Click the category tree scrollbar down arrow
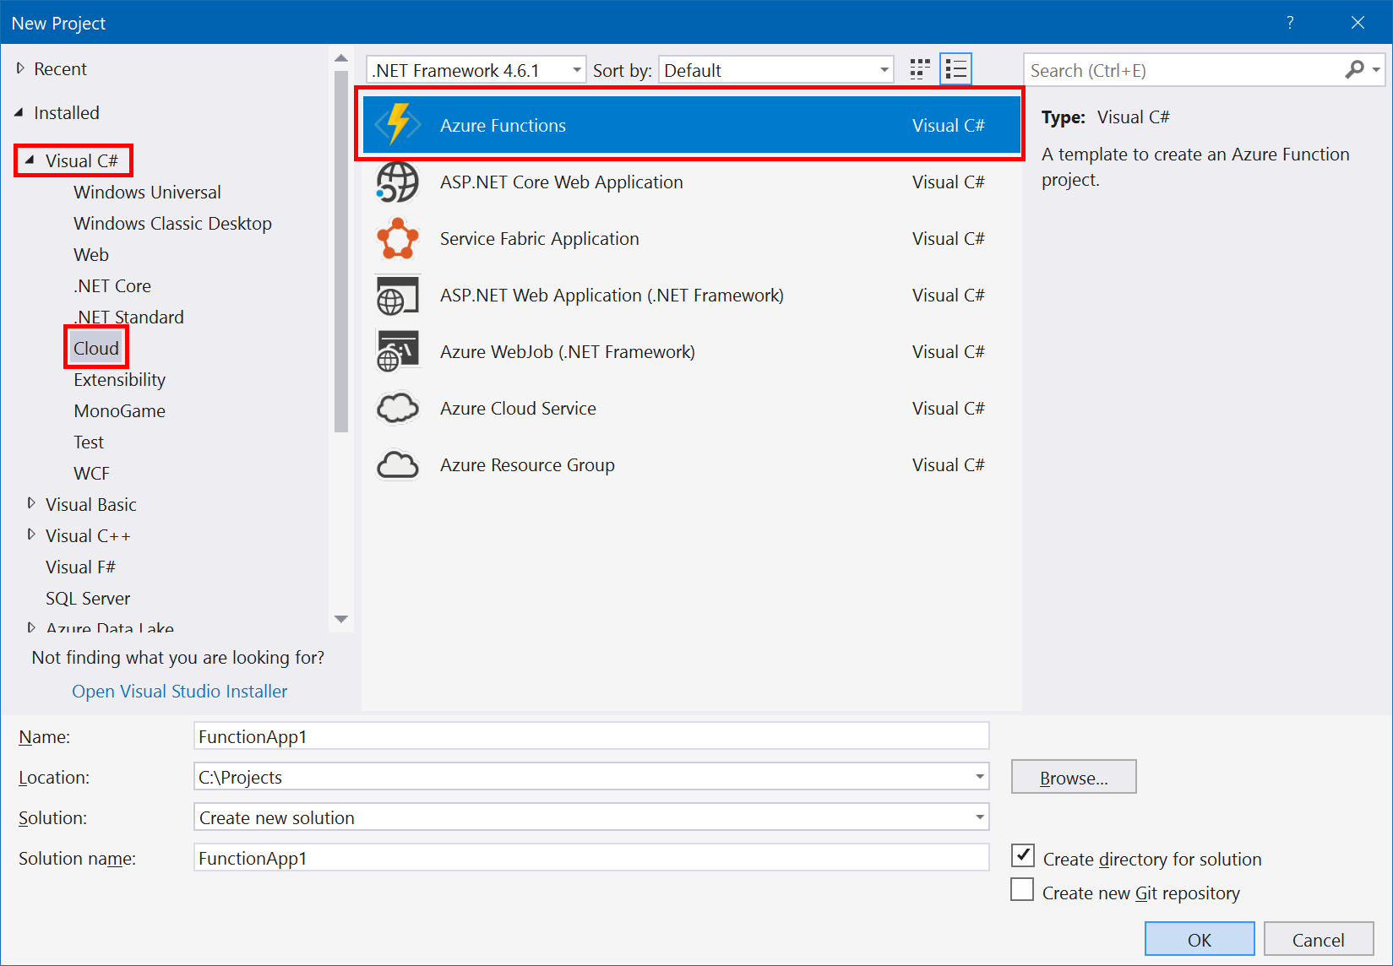 (x=341, y=619)
